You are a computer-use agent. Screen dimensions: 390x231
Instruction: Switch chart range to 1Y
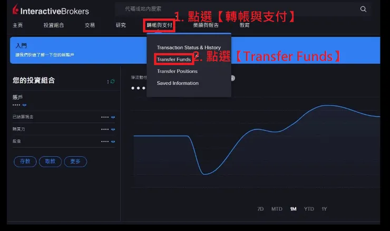pos(324,209)
